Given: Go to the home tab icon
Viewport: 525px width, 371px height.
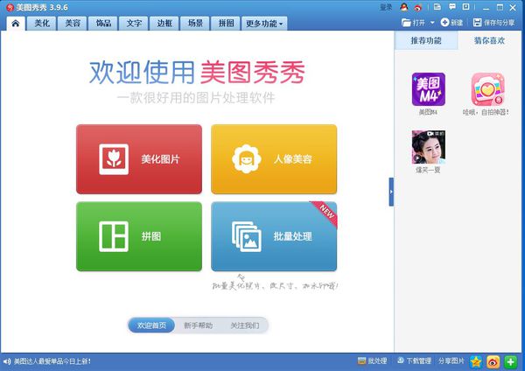Looking at the screenshot, I should tap(16, 24).
